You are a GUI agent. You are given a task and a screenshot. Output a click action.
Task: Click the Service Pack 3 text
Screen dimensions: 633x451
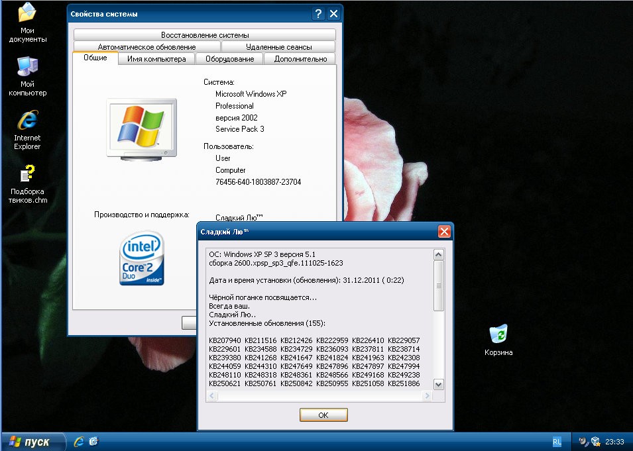point(240,129)
